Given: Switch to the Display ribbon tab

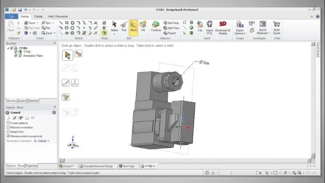Looking at the screenshot, I should [39, 16].
